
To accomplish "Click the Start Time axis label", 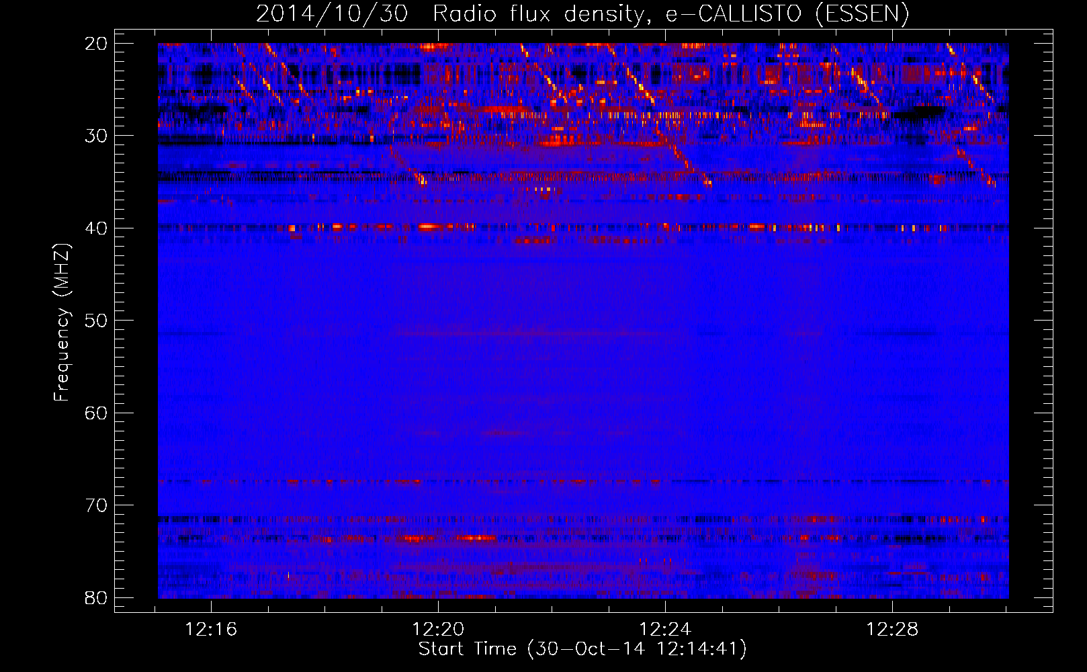I will [x=582, y=649].
